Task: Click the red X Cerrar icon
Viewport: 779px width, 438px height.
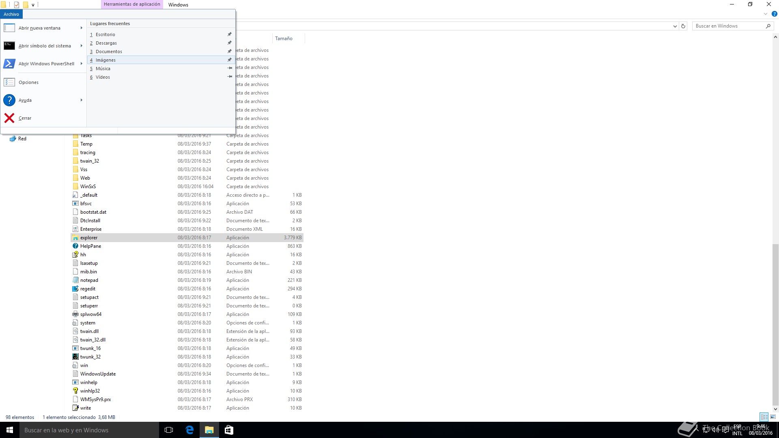Action: tap(9, 118)
